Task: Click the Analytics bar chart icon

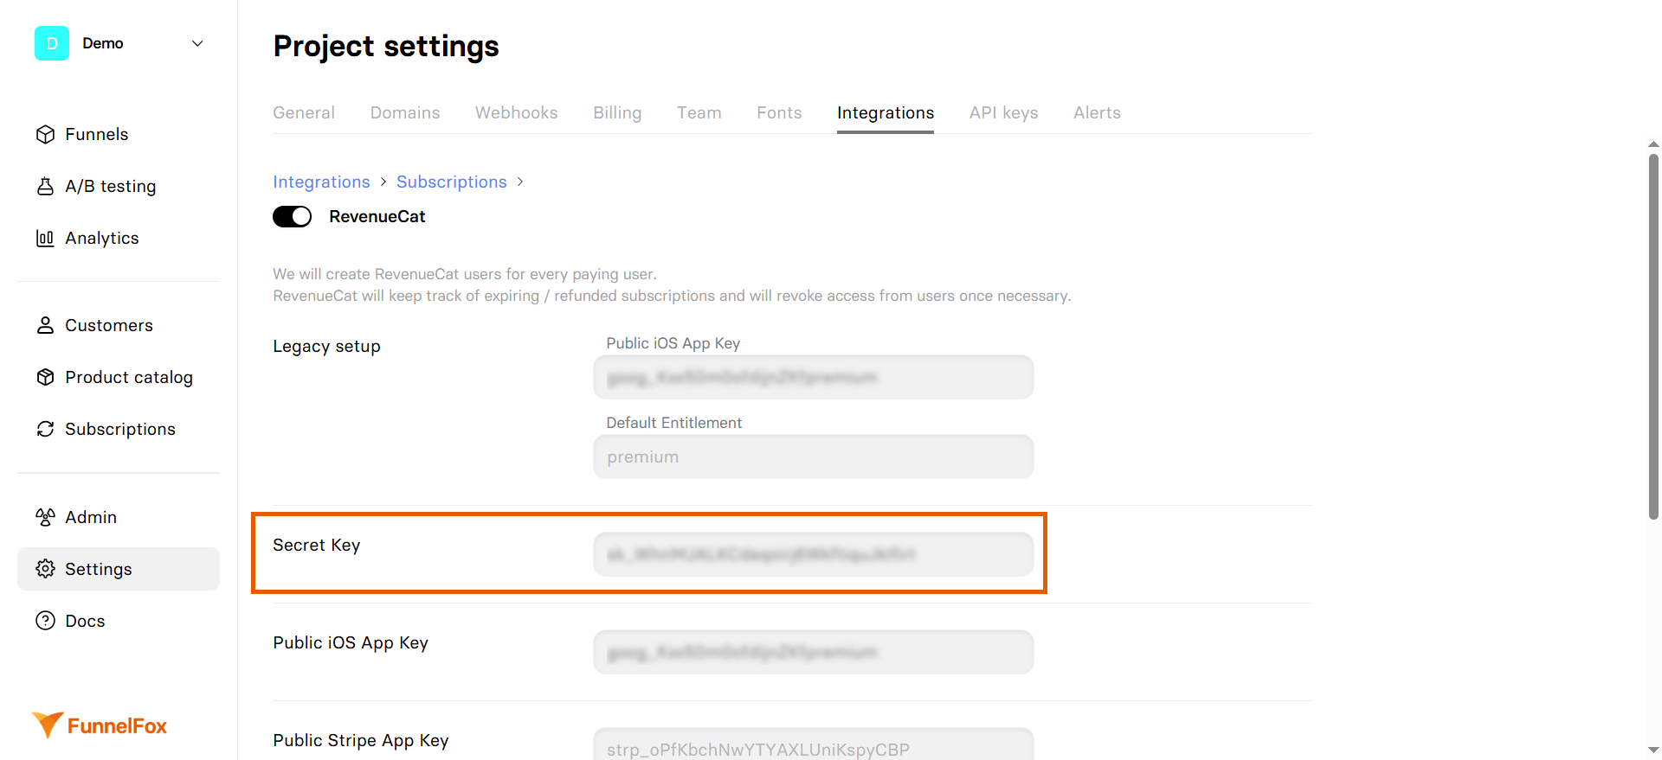Action: click(x=46, y=238)
